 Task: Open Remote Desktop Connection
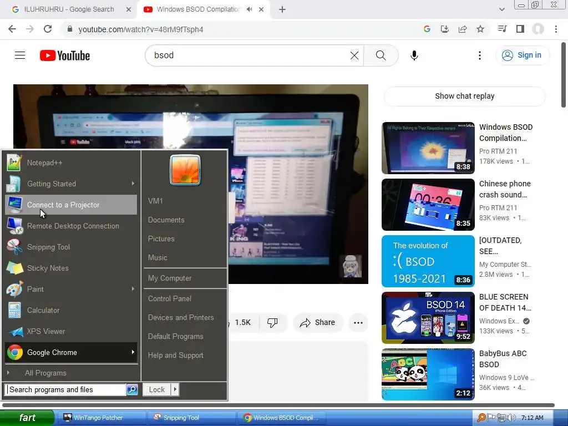point(71,226)
